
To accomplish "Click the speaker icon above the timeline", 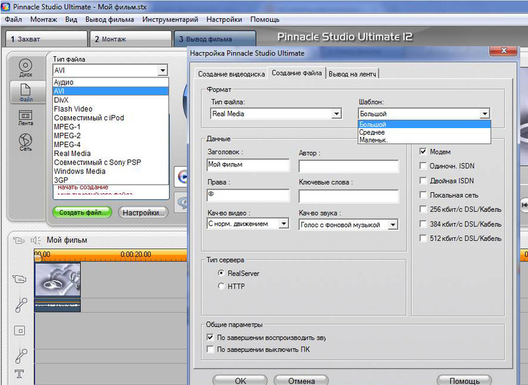I will pyautogui.click(x=36, y=240).
